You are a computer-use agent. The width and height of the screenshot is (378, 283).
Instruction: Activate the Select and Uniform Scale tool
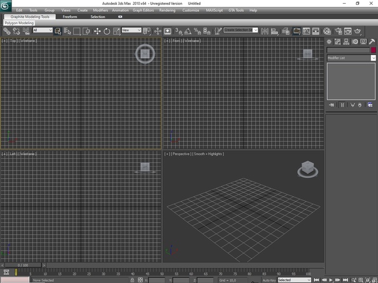click(116, 31)
